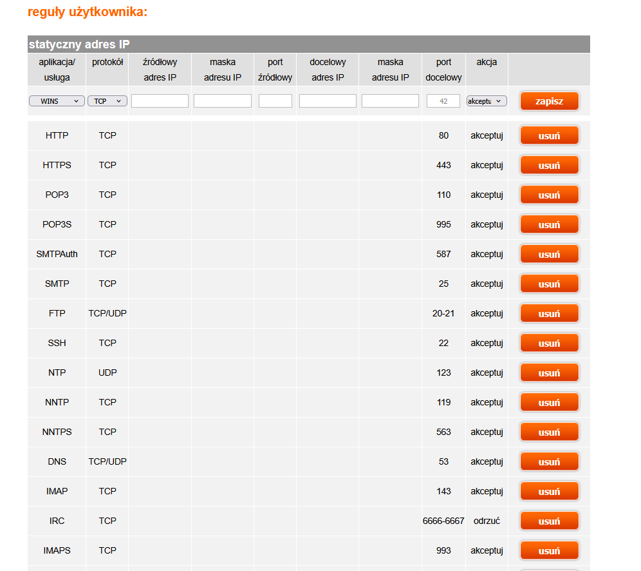Click the docelowy adres IP input field

[x=328, y=101]
